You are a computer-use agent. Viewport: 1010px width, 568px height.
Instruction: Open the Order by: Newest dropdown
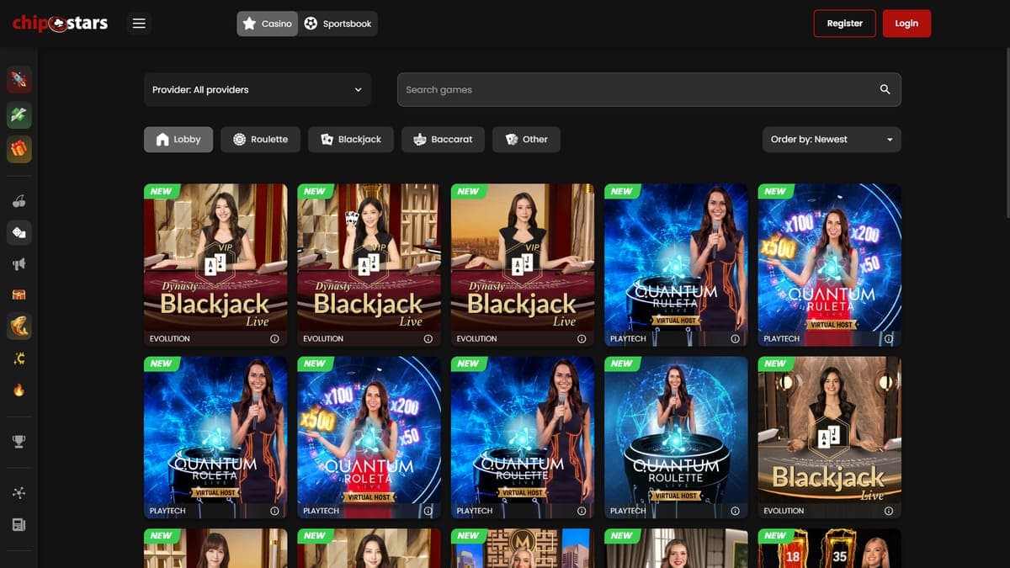[x=832, y=140]
